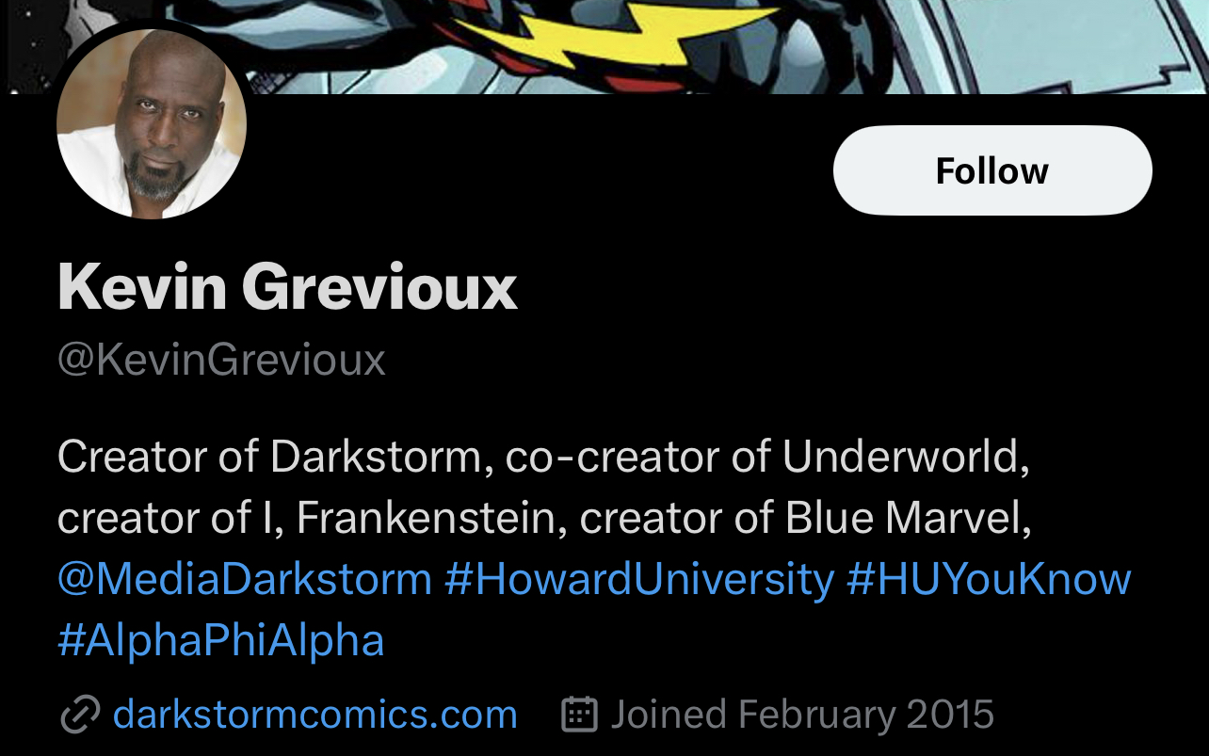Open Kevin Grevioux's profile photo
Image resolution: width=1209 pixels, height=756 pixels.
tap(152, 123)
